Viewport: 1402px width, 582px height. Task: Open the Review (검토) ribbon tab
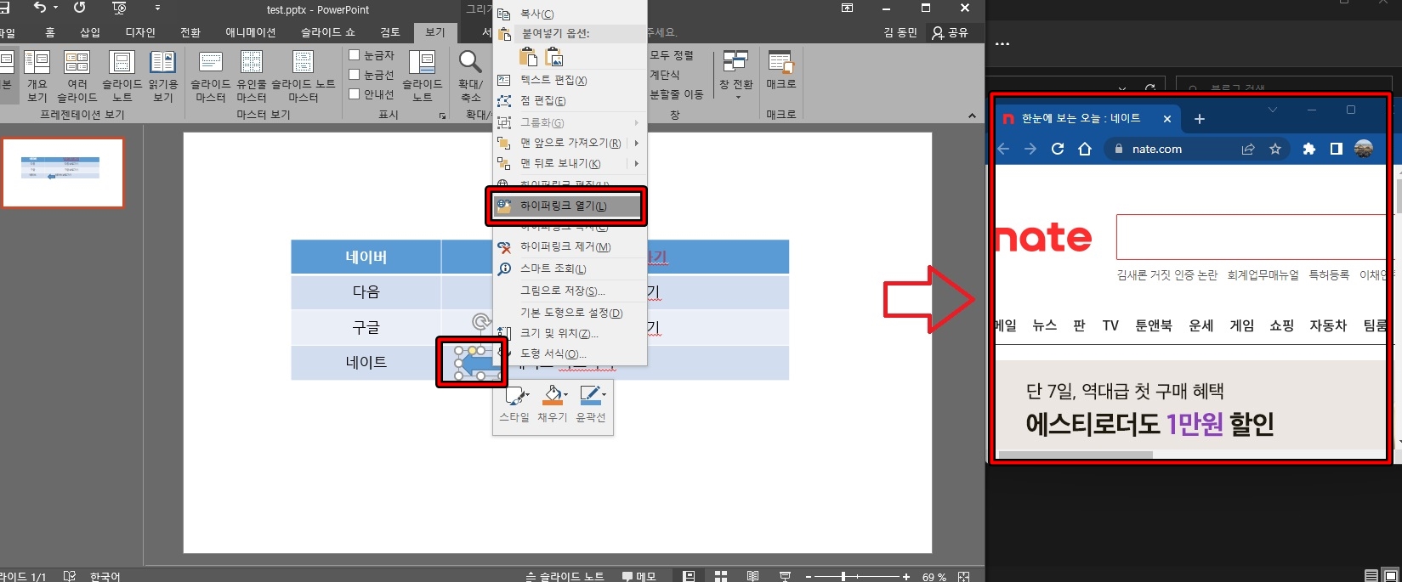pyautogui.click(x=390, y=32)
